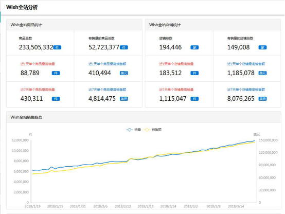This screenshot has width=285, height=214.
Task: Open the 近1天单个店铺最高销售额 blue label
Action: (x=246, y=64)
